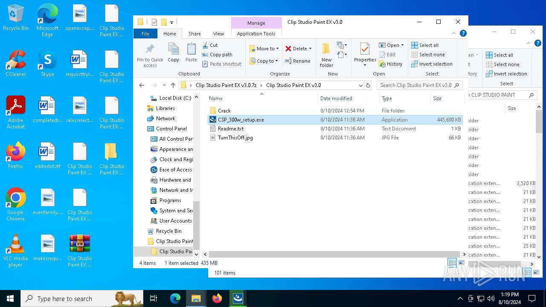Viewport: 546px width, 307px height.
Task: Click Windows Start button
Action: (x=10, y=298)
